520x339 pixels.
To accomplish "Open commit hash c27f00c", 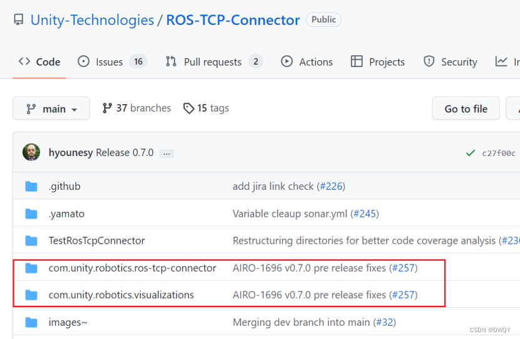I will point(499,153).
